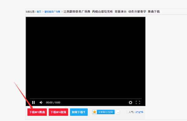Enter fullscreen mode for the video
Screen dimensions: 187x121
pyautogui.click(x=138, y=102)
